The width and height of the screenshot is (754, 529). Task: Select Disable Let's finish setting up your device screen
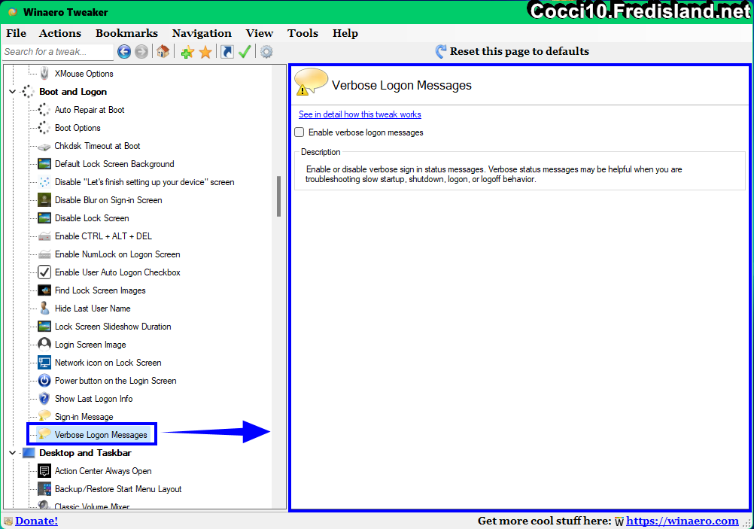[144, 182]
